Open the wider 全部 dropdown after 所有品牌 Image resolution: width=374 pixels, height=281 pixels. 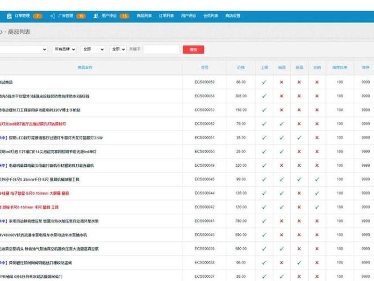pos(93,49)
